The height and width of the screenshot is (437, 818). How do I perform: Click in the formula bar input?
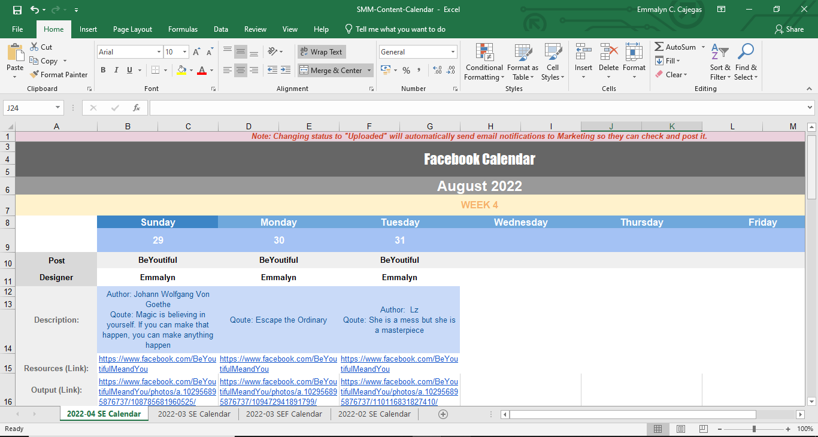(x=477, y=108)
